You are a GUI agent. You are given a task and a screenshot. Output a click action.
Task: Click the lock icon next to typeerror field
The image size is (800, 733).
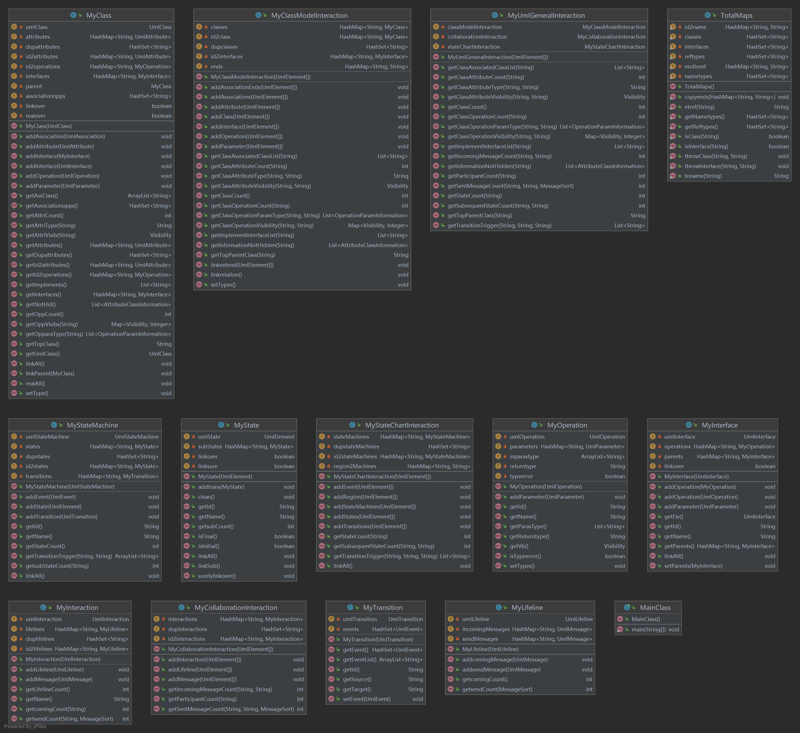coord(505,476)
